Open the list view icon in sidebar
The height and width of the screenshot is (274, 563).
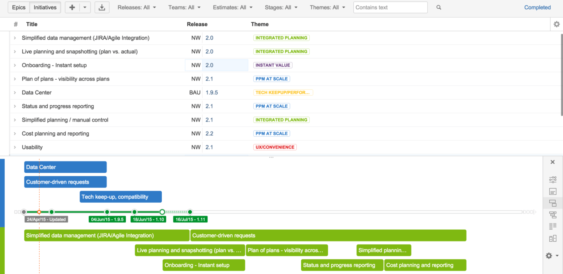[x=553, y=226]
